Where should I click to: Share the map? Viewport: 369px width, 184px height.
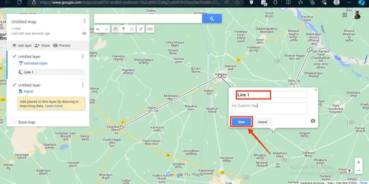tap(42, 46)
